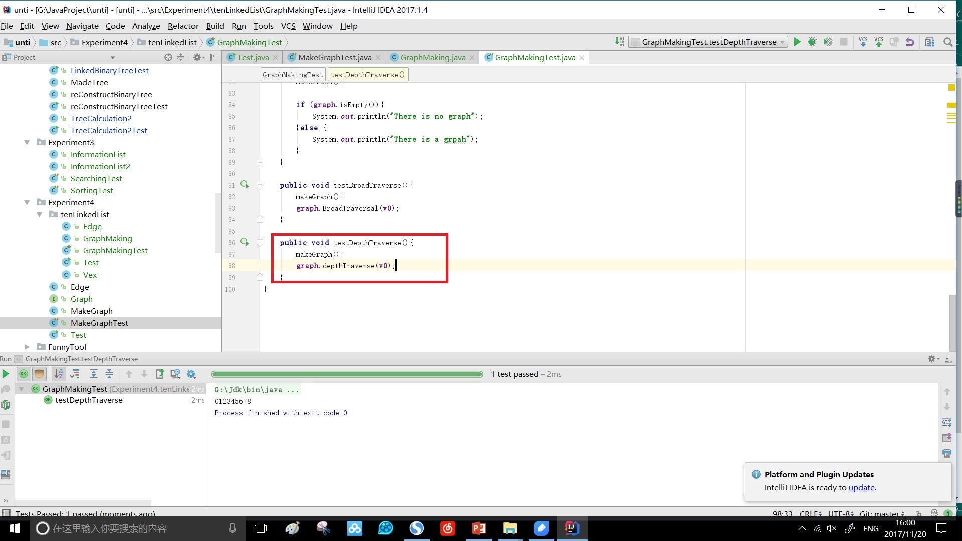The image size is (962, 541).
Task: Restore layout icon in Run sidebar
Action: click(6, 474)
